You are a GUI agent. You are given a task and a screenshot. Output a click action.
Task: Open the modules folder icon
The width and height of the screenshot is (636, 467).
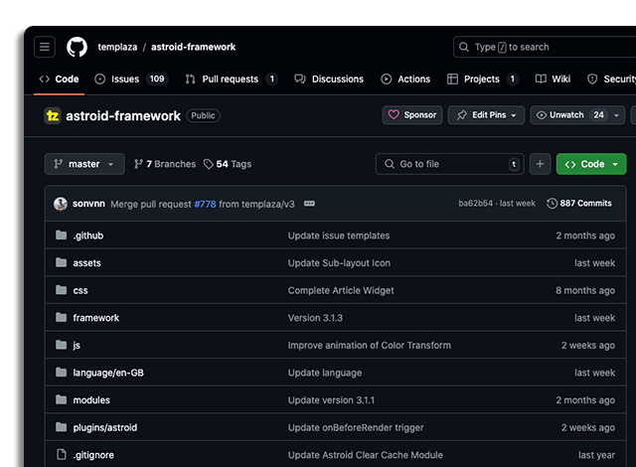62,399
